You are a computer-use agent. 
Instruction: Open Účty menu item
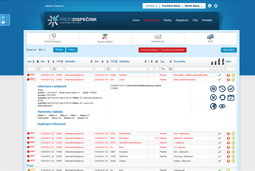[x=195, y=20]
